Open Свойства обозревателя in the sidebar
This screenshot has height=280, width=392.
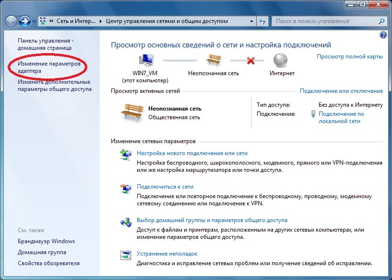pyautogui.click(x=48, y=263)
